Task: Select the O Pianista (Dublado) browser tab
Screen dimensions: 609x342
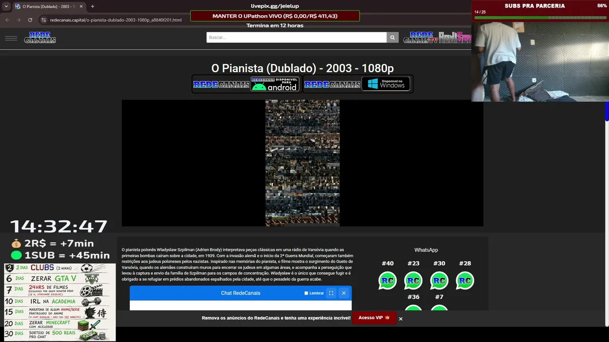Action: (x=49, y=6)
